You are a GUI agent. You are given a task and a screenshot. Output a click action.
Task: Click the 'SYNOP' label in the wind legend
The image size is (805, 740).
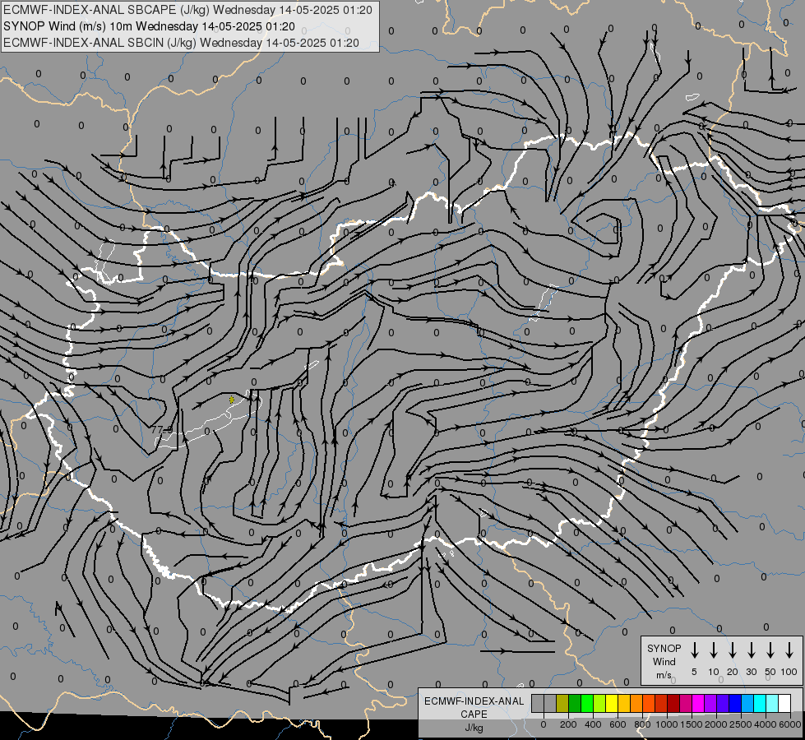coord(664,648)
